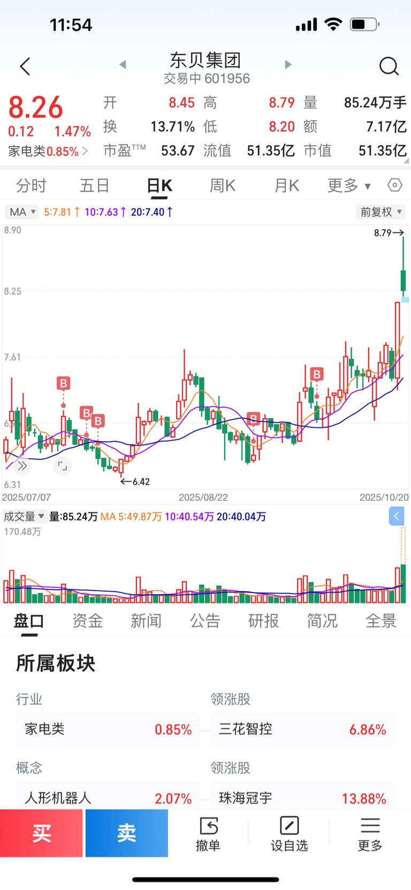Tap the 量:85.24万 volume readout

pyautogui.click(x=74, y=517)
